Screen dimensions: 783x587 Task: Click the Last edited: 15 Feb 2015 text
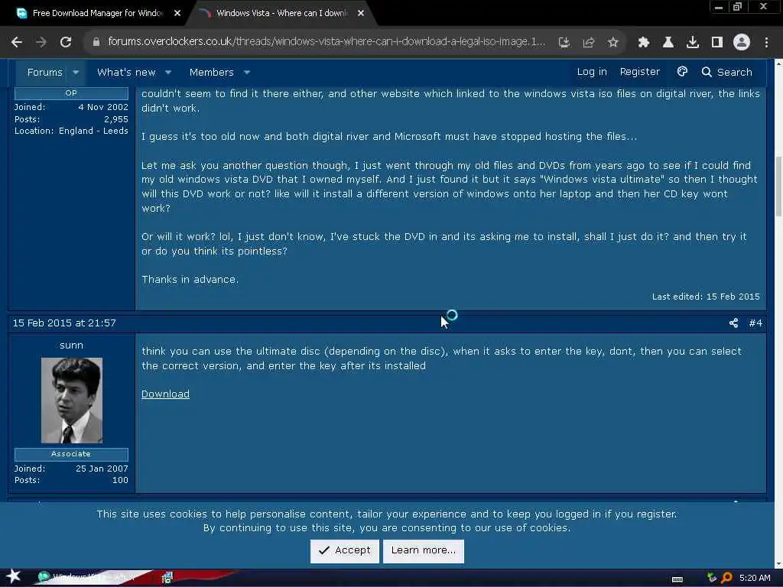click(x=706, y=297)
